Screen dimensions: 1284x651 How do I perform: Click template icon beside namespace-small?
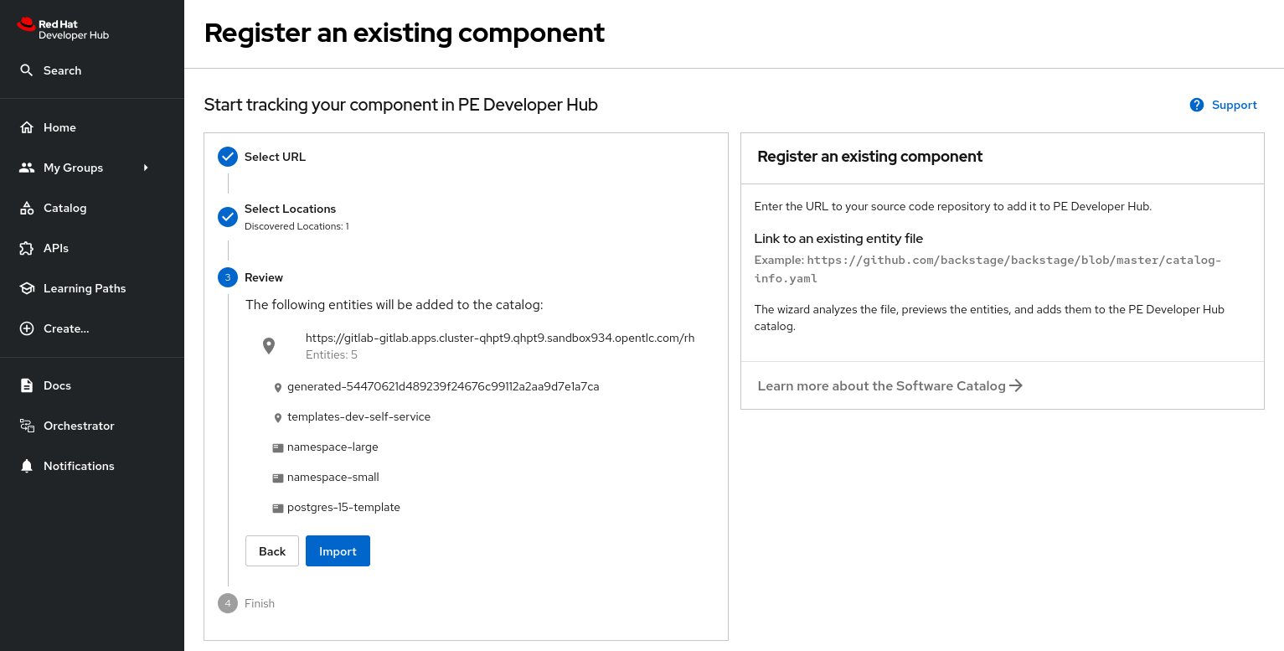click(278, 478)
